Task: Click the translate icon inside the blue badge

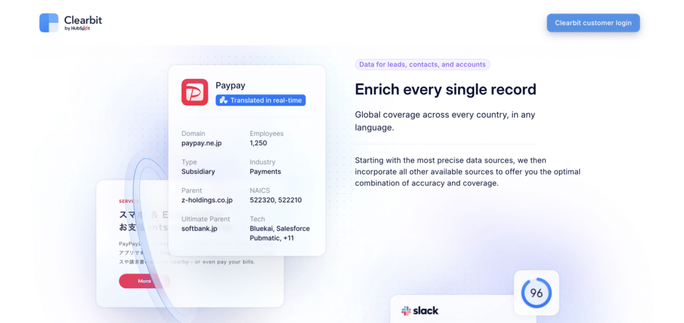Action: tap(223, 100)
